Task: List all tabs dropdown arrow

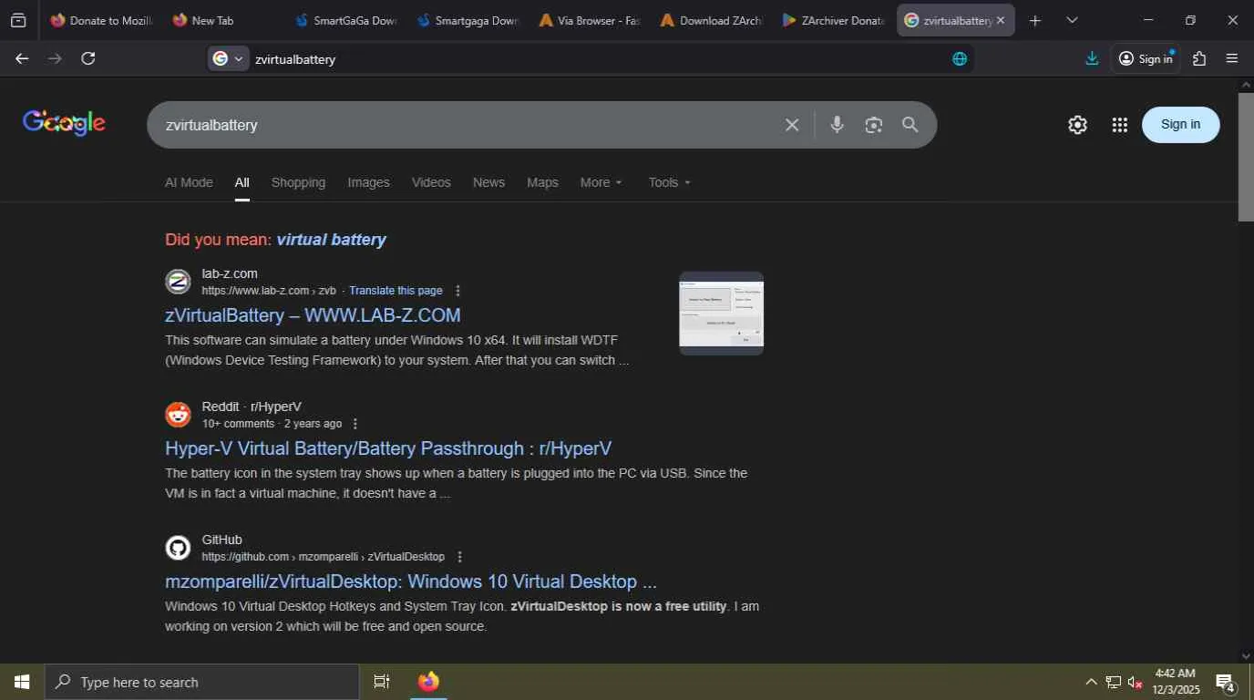Action: pyautogui.click(x=1072, y=20)
